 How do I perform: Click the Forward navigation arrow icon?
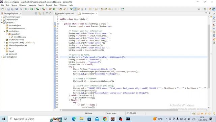(x=115, y=9)
